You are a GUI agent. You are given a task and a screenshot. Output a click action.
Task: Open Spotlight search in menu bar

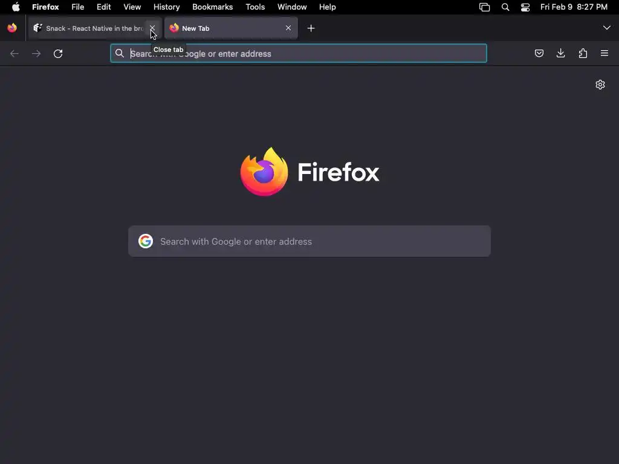[x=505, y=7]
